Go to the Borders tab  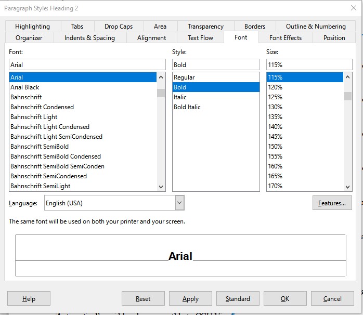[255, 27]
